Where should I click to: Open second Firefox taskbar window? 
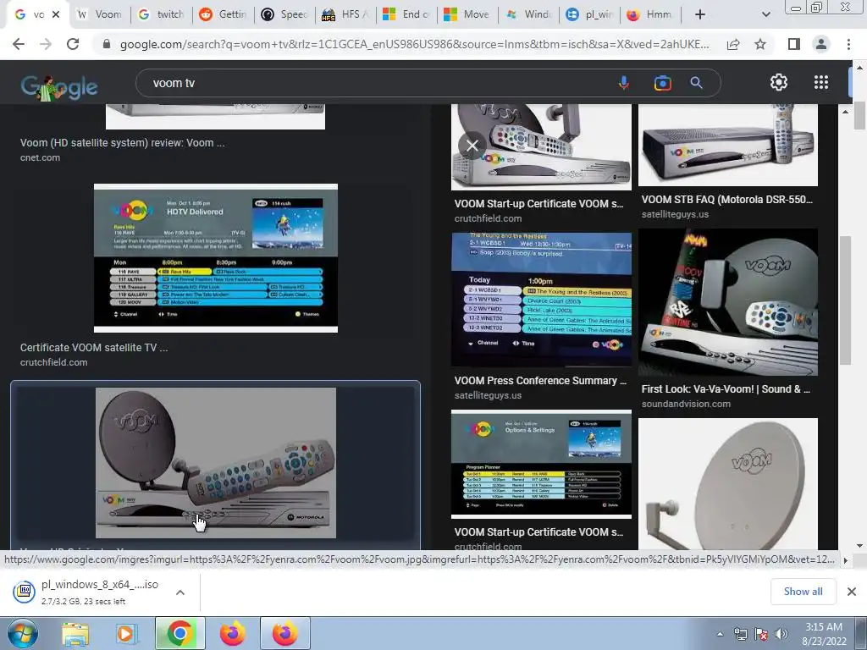(x=284, y=633)
